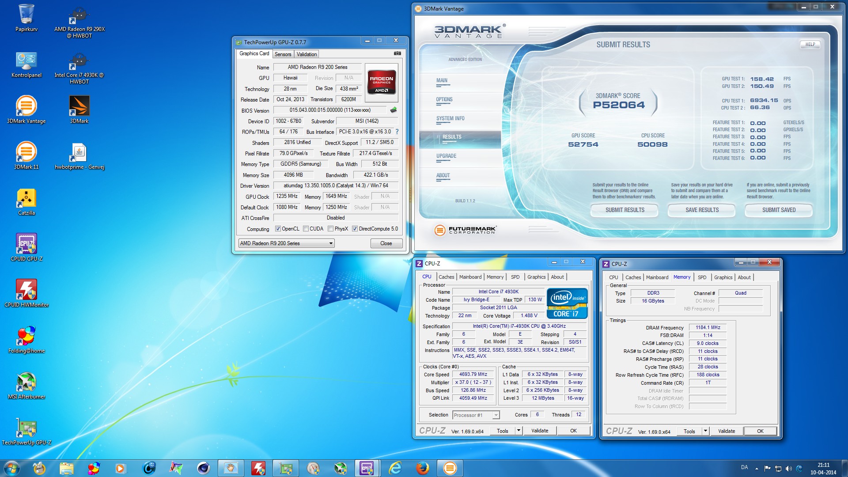
Task: Switch to Validation tab in GPU-Z
Action: click(307, 54)
